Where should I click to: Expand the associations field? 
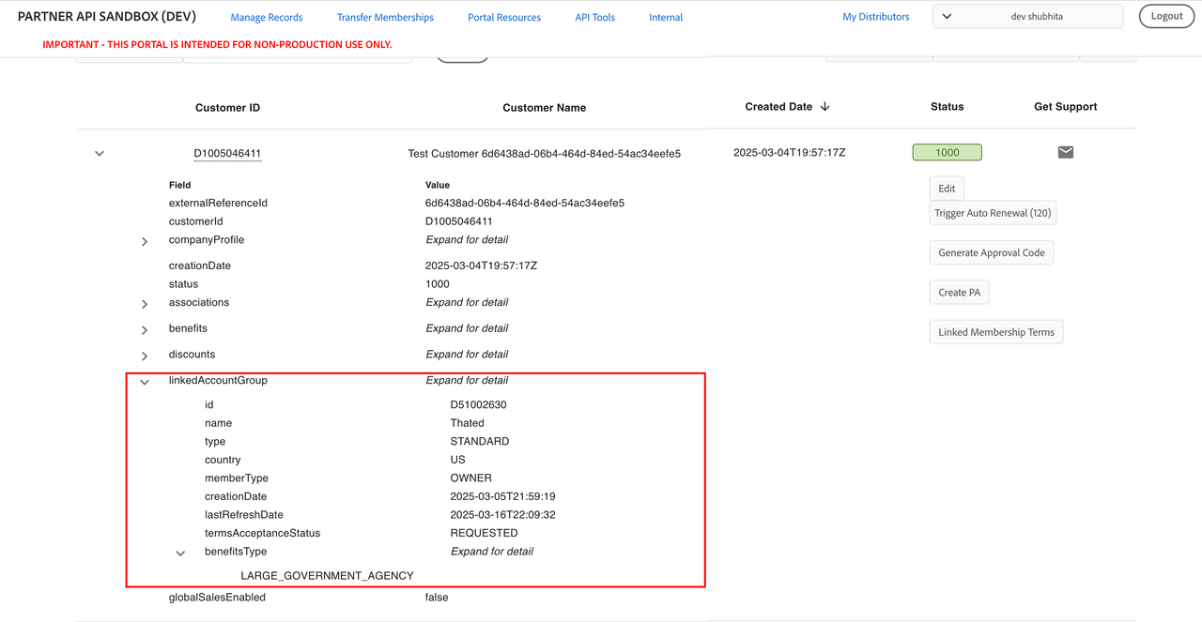145,304
